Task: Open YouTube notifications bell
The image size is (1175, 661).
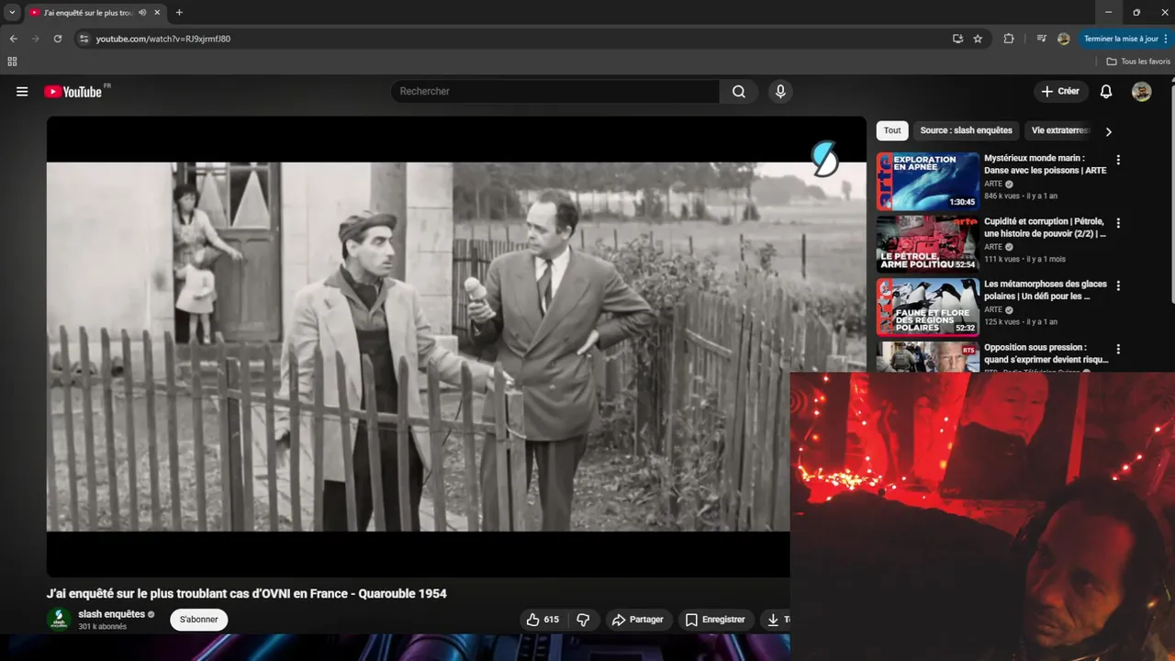Action: pyautogui.click(x=1106, y=92)
